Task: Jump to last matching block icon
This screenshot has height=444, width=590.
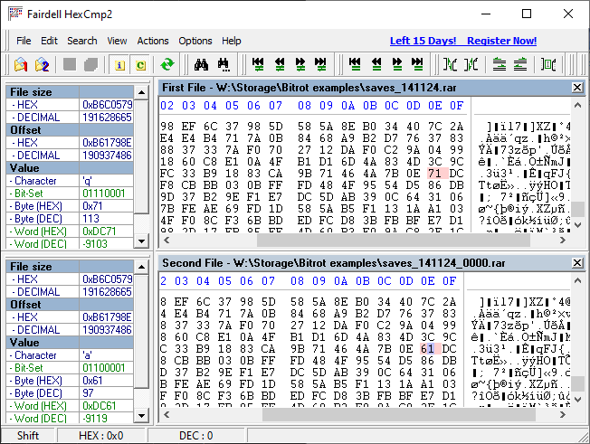Action: [417, 64]
